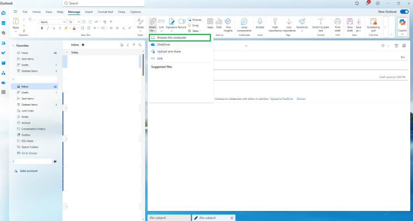413x221 pixels.
Task: Toggle Underline formatting
Action: (54, 28)
